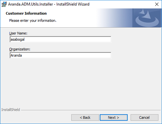The height and width of the screenshot is (124, 162).
Task: Click the InstallShield brand text
Action: point(11,110)
